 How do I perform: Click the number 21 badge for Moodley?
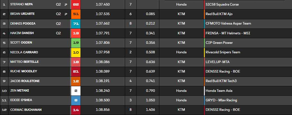click(x=76, y=71)
